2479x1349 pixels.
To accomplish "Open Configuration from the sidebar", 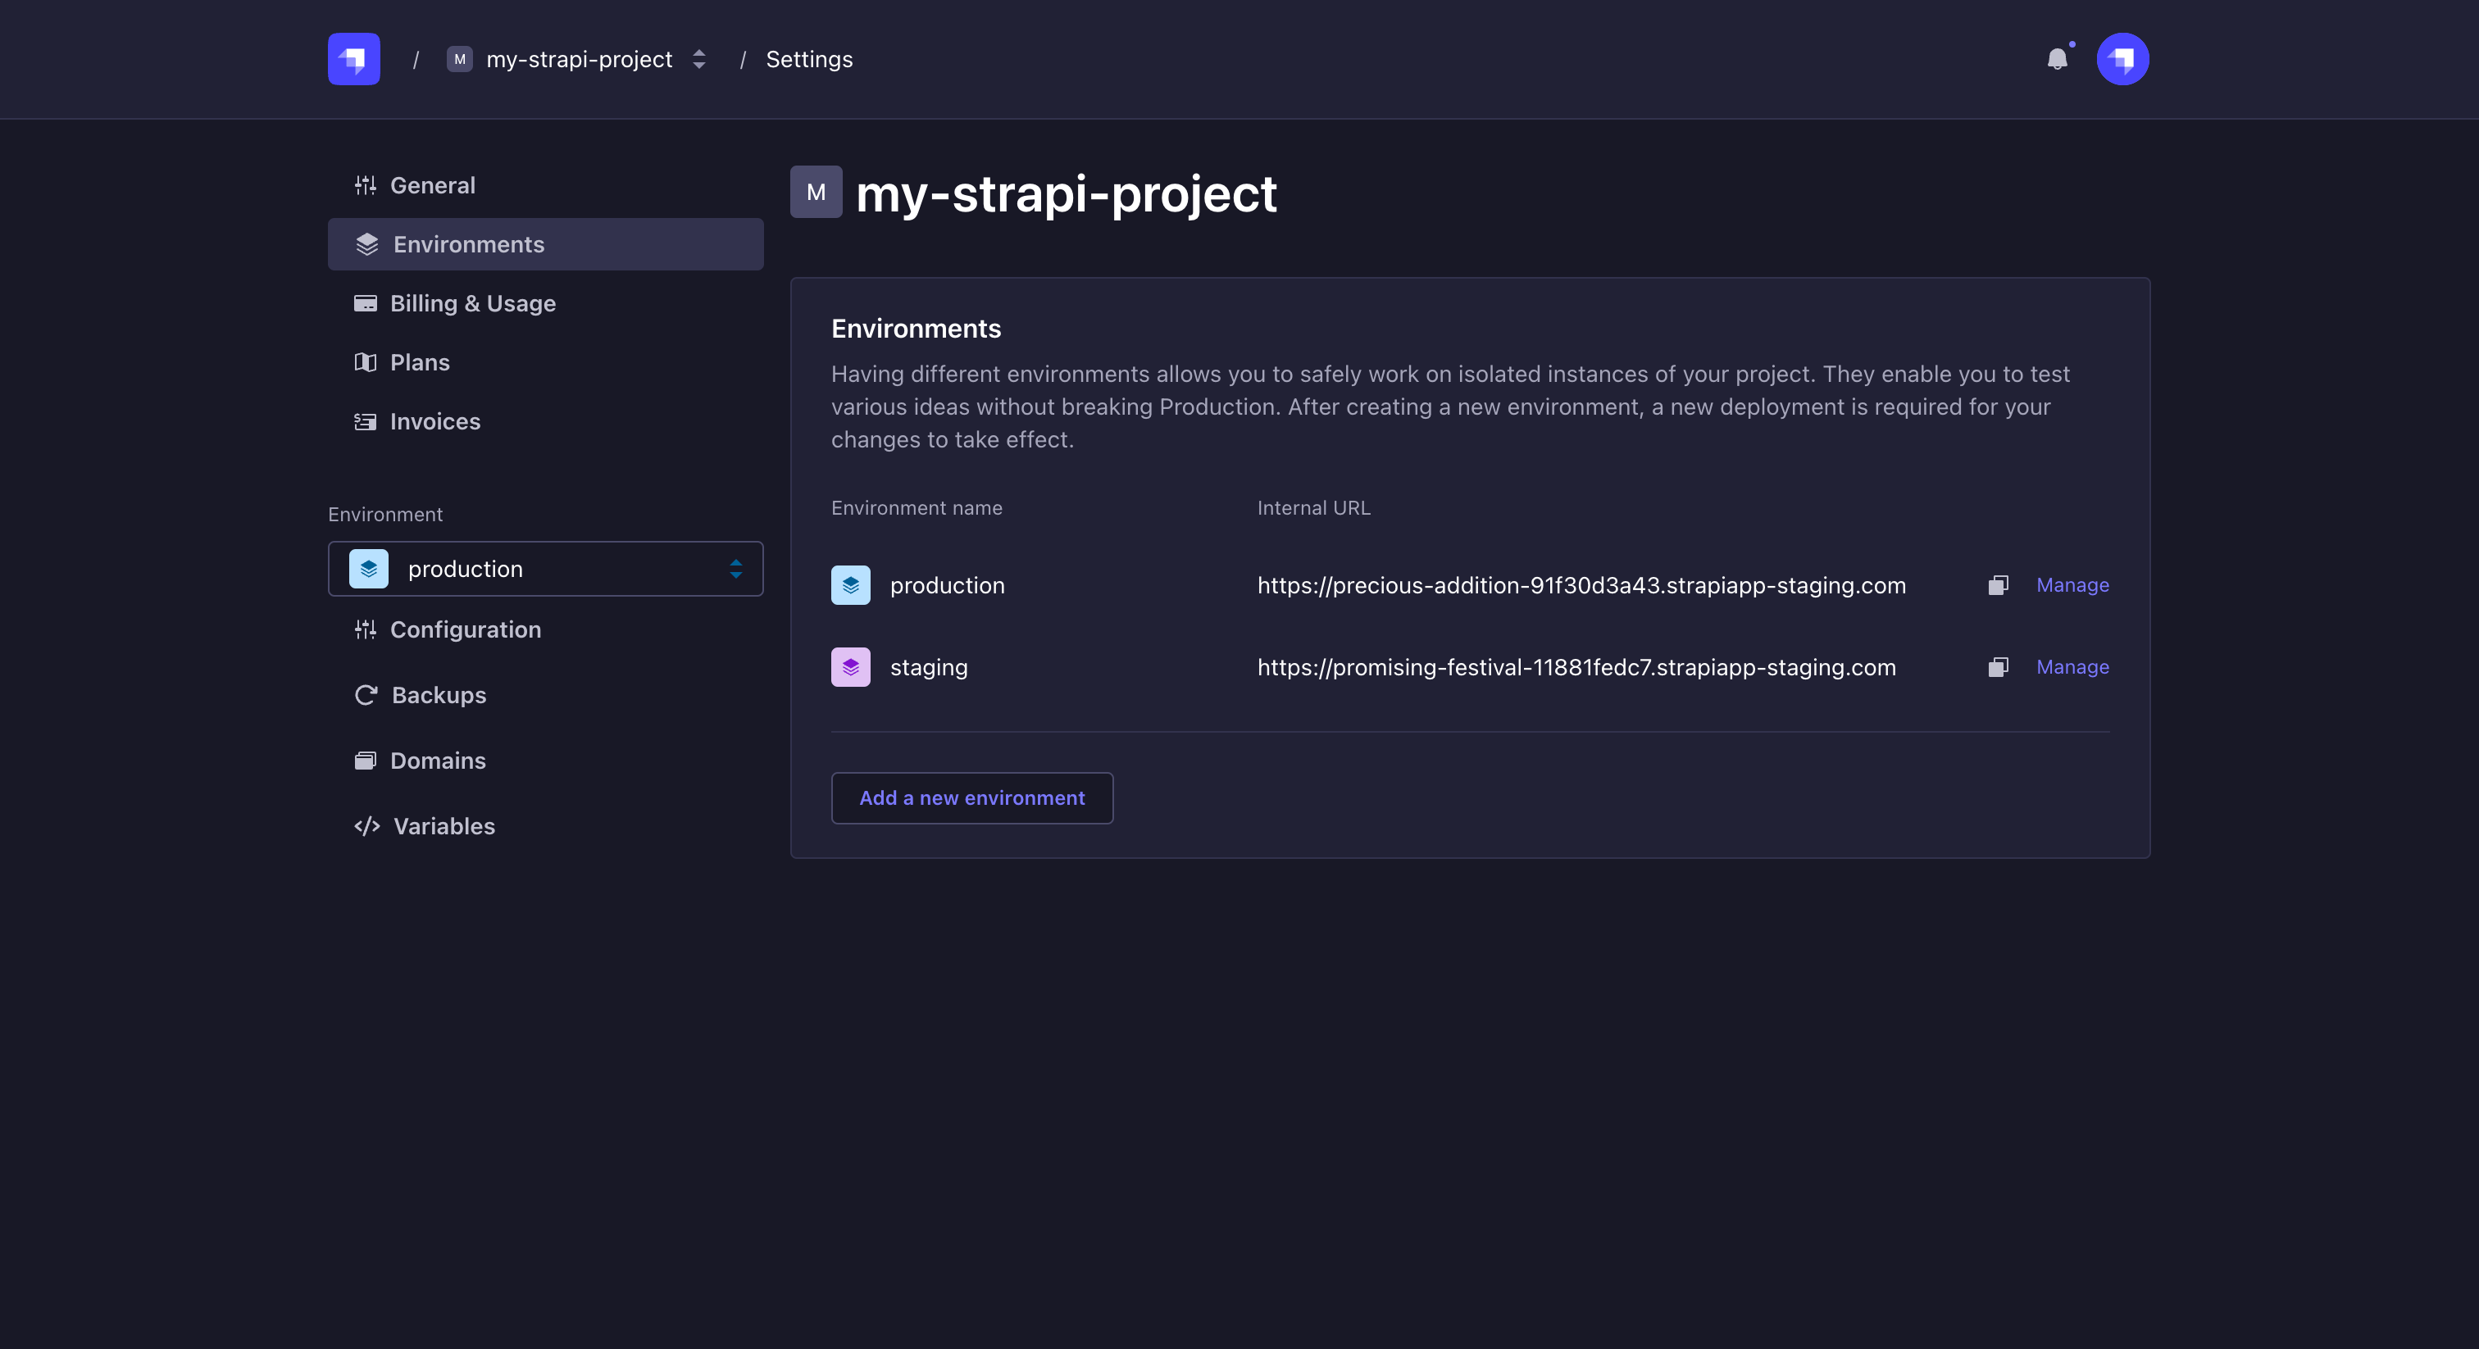I will pyautogui.click(x=466, y=629).
